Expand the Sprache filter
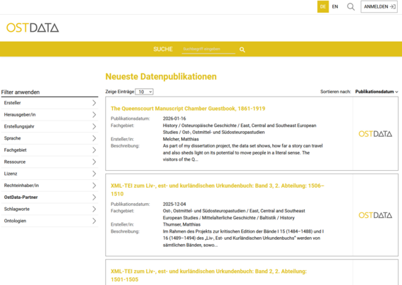 49,138
